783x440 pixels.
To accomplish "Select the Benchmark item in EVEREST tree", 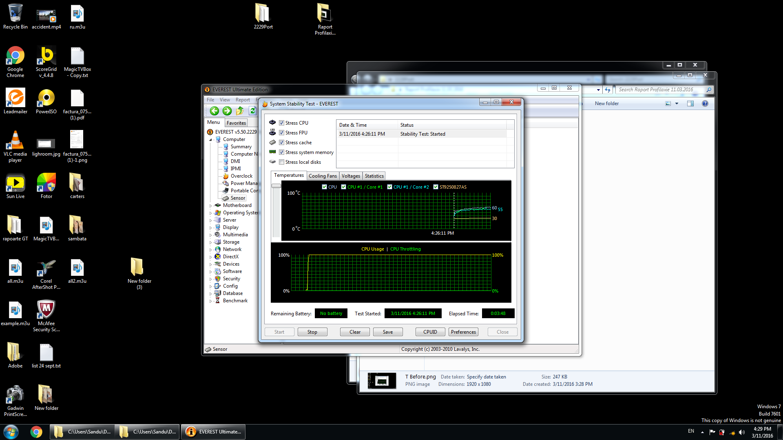I will [x=235, y=301].
